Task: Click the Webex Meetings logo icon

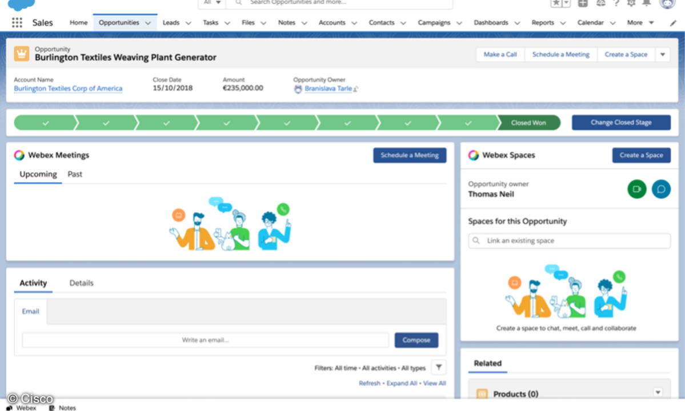Action: tap(19, 155)
